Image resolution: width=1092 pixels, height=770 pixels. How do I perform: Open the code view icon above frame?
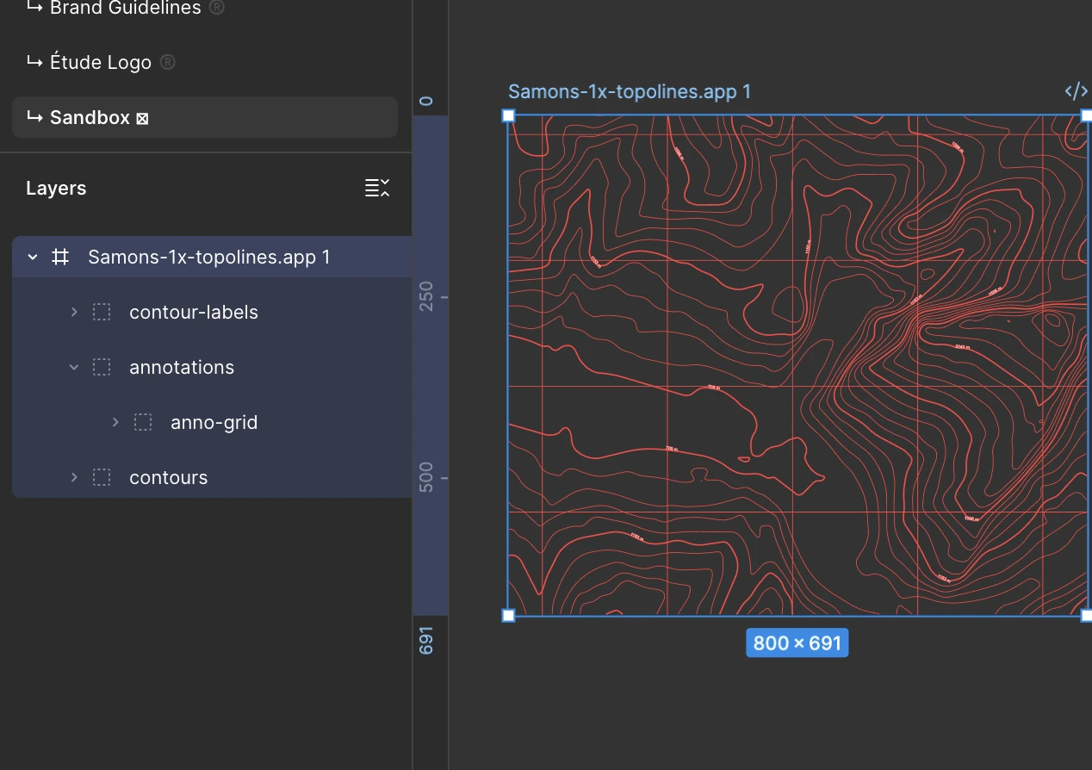(x=1076, y=91)
